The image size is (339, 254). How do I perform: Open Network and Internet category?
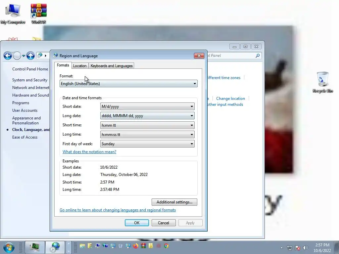point(31,87)
